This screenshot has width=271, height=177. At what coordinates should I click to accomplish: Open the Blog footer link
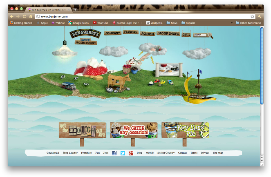139,153
